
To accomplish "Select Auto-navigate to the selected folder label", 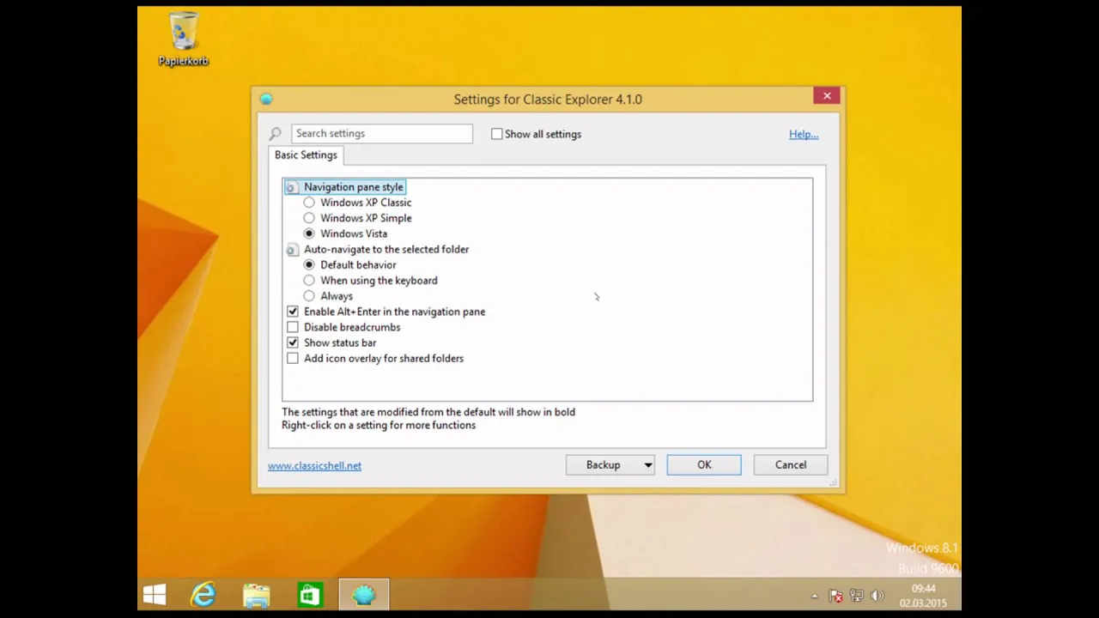I will pyautogui.click(x=386, y=250).
